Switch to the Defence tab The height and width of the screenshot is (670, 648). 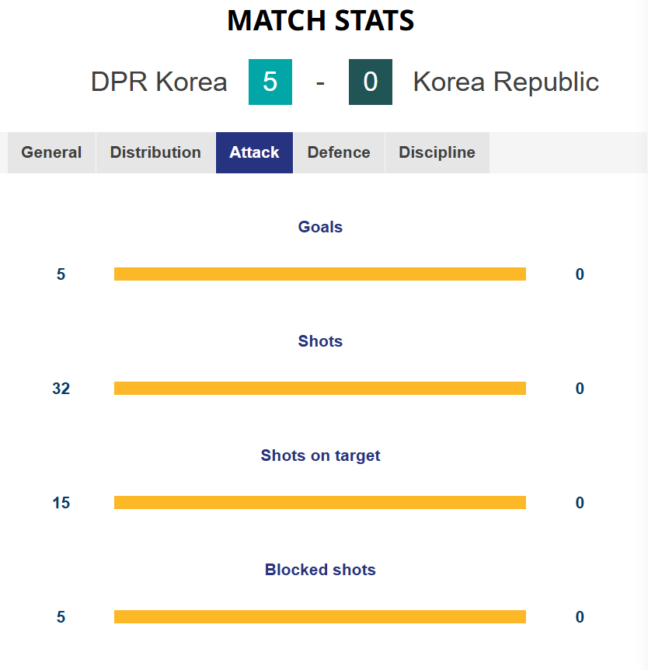(x=339, y=152)
